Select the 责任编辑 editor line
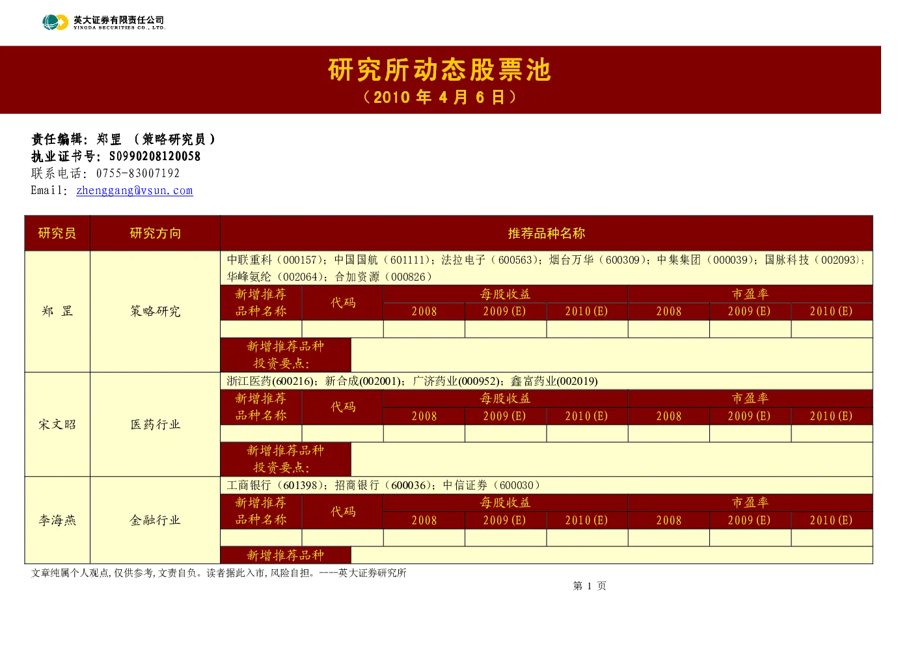The height and width of the screenshot is (646, 913). [124, 139]
